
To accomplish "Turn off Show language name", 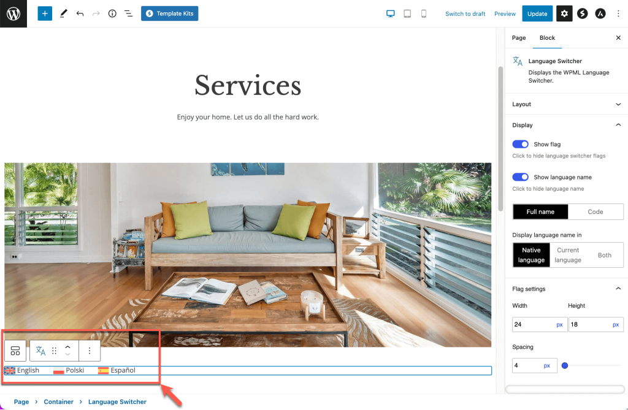I will coord(520,177).
